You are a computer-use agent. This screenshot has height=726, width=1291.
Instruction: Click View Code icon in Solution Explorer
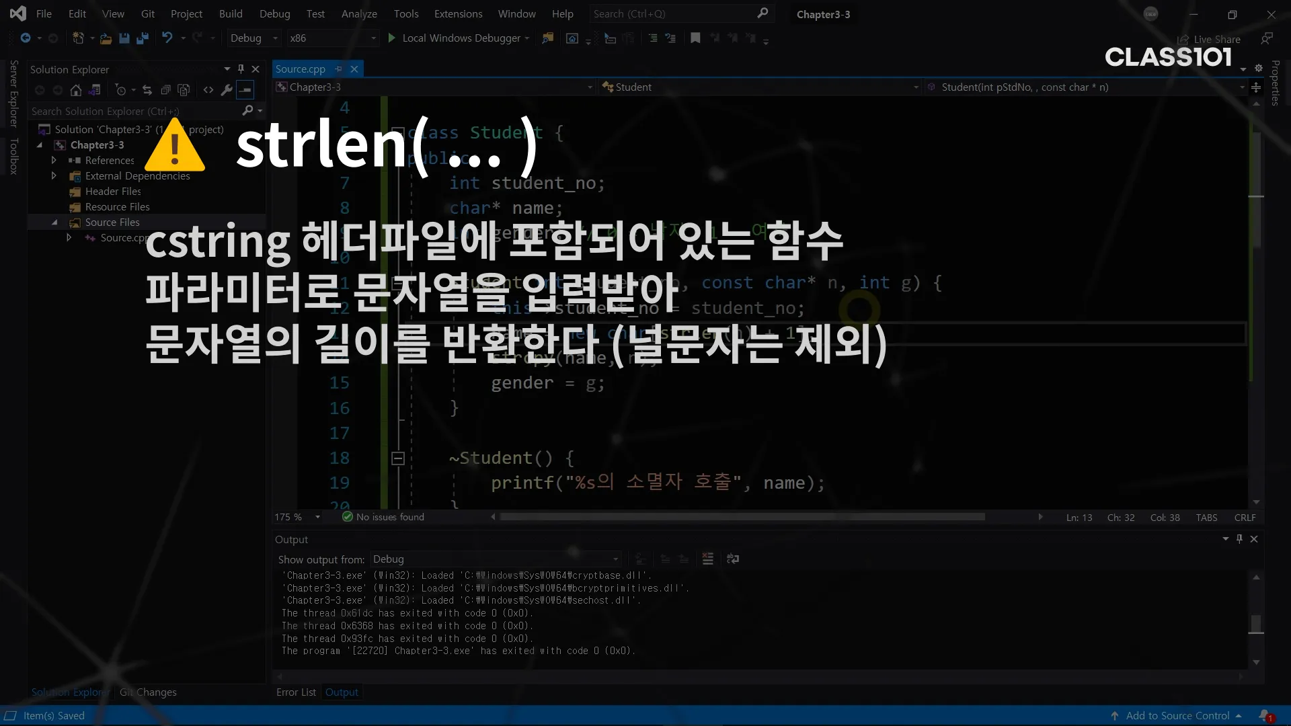[x=208, y=90]
